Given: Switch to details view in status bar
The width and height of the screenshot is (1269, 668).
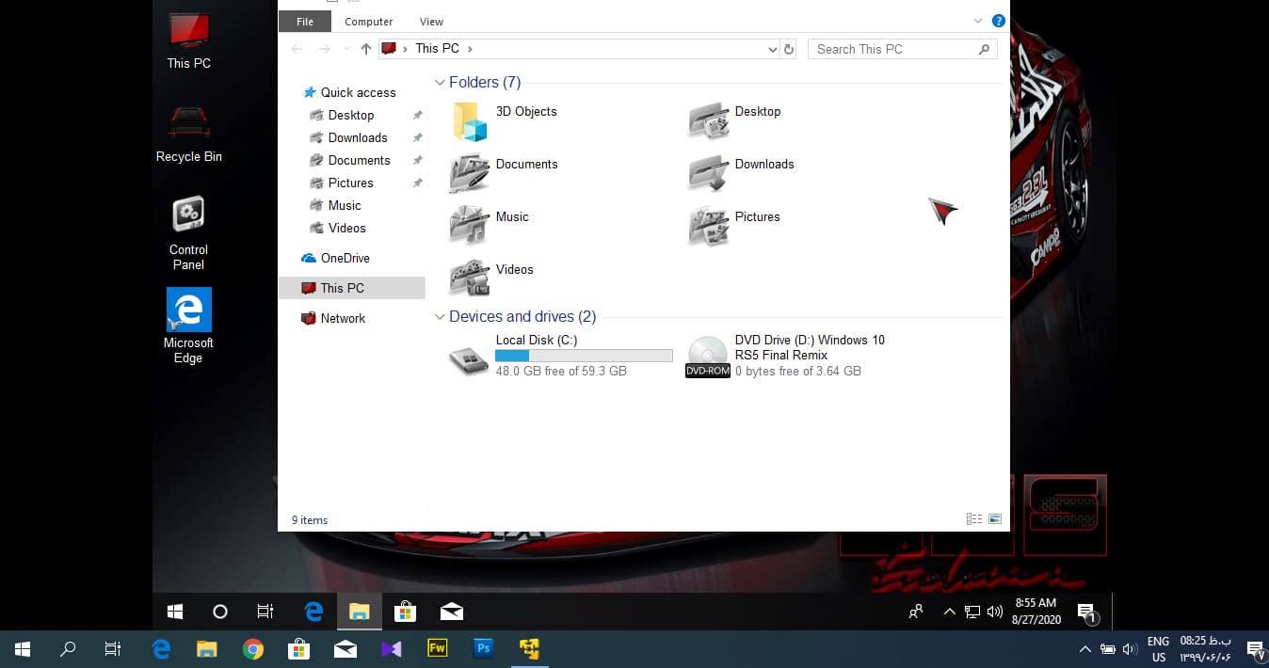Looking at the screenshot, I should coord(974,519).
